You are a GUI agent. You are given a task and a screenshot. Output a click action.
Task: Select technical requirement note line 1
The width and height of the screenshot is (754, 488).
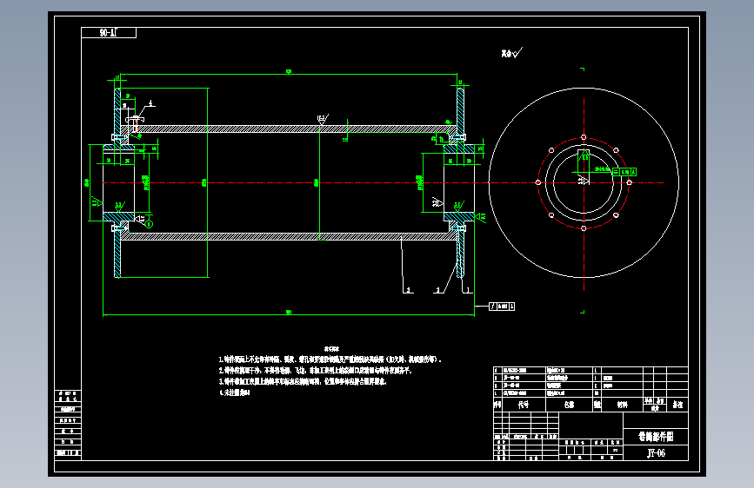click(330, 359)
